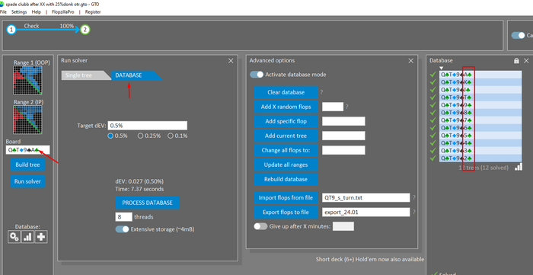The height and width of the screenshot is (275, 533).
Task: Select the Q♣T♦9♠2♣ database row
Action: (480, 158)
